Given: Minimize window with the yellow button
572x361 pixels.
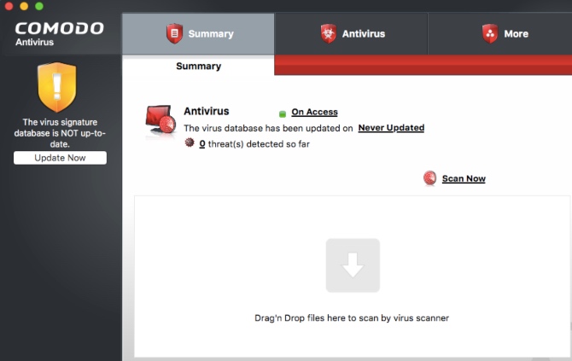Looking at the screenshot, I should (24, 6).
